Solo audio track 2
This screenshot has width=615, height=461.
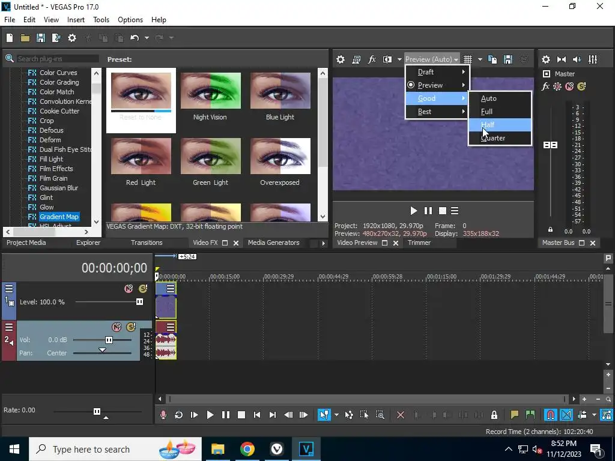[131, 327]
